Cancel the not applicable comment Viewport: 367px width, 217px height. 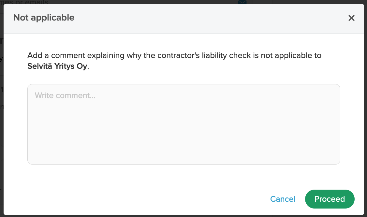283,199
